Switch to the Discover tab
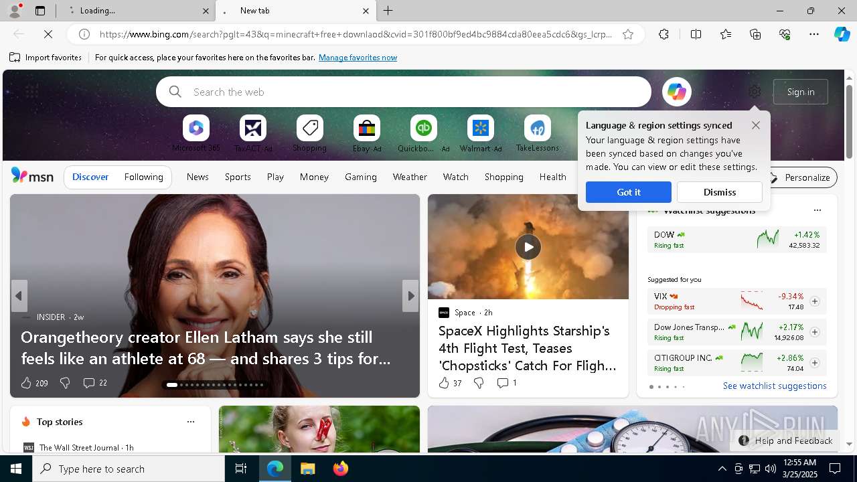857x482 pixels. point(90,177)
